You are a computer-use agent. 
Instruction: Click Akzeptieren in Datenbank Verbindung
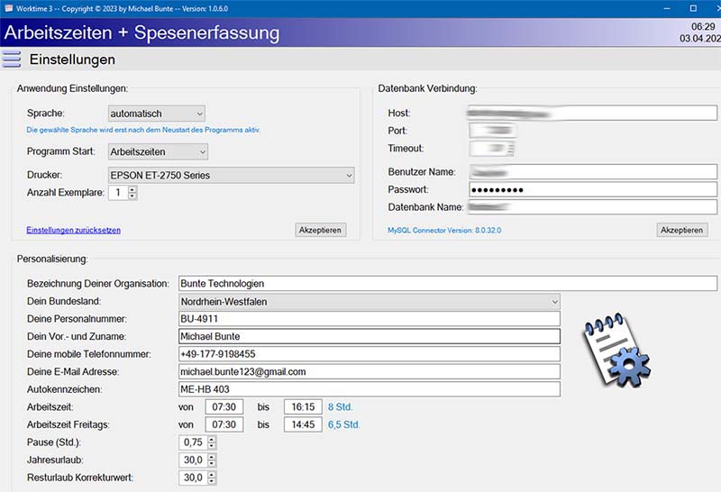(682, 230)
